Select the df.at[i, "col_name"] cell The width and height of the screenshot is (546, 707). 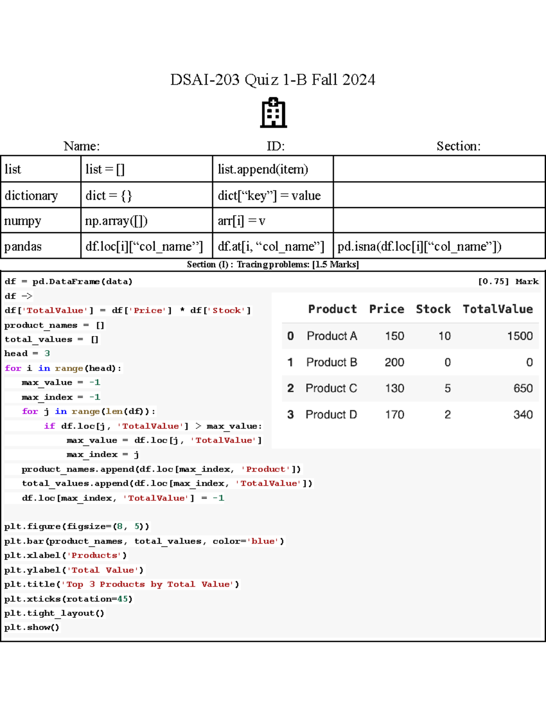pos(271,246)
